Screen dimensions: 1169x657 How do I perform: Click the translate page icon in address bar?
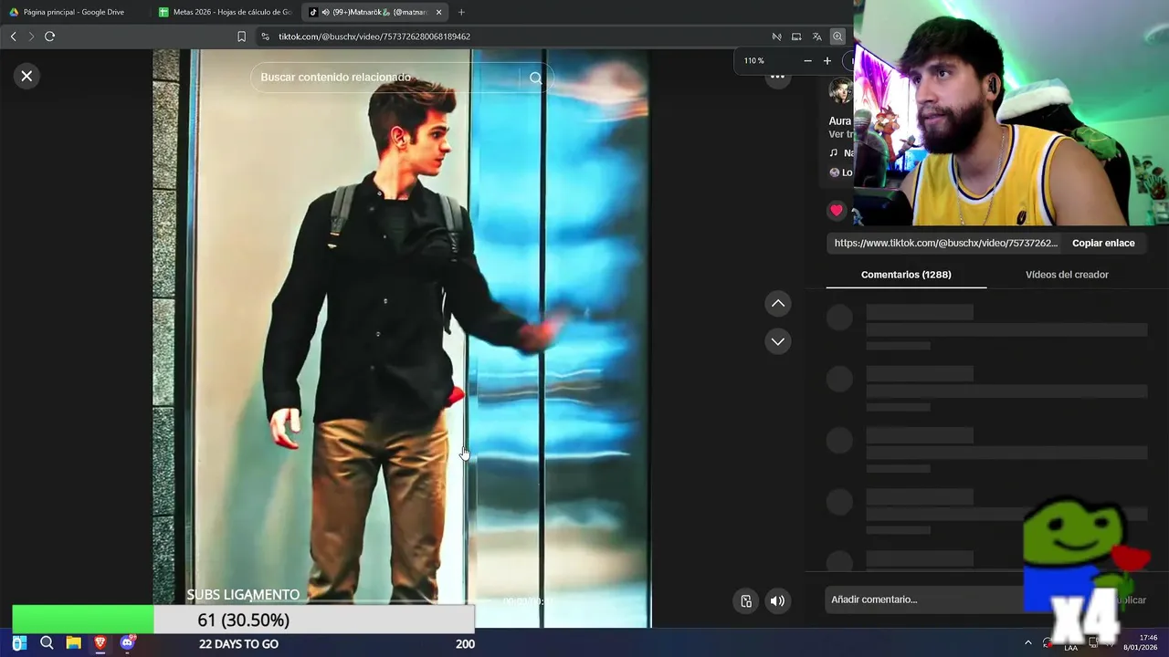816,36
